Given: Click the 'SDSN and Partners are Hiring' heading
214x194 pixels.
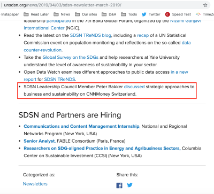Looking at the screenshot, I should tap(70, 115).
